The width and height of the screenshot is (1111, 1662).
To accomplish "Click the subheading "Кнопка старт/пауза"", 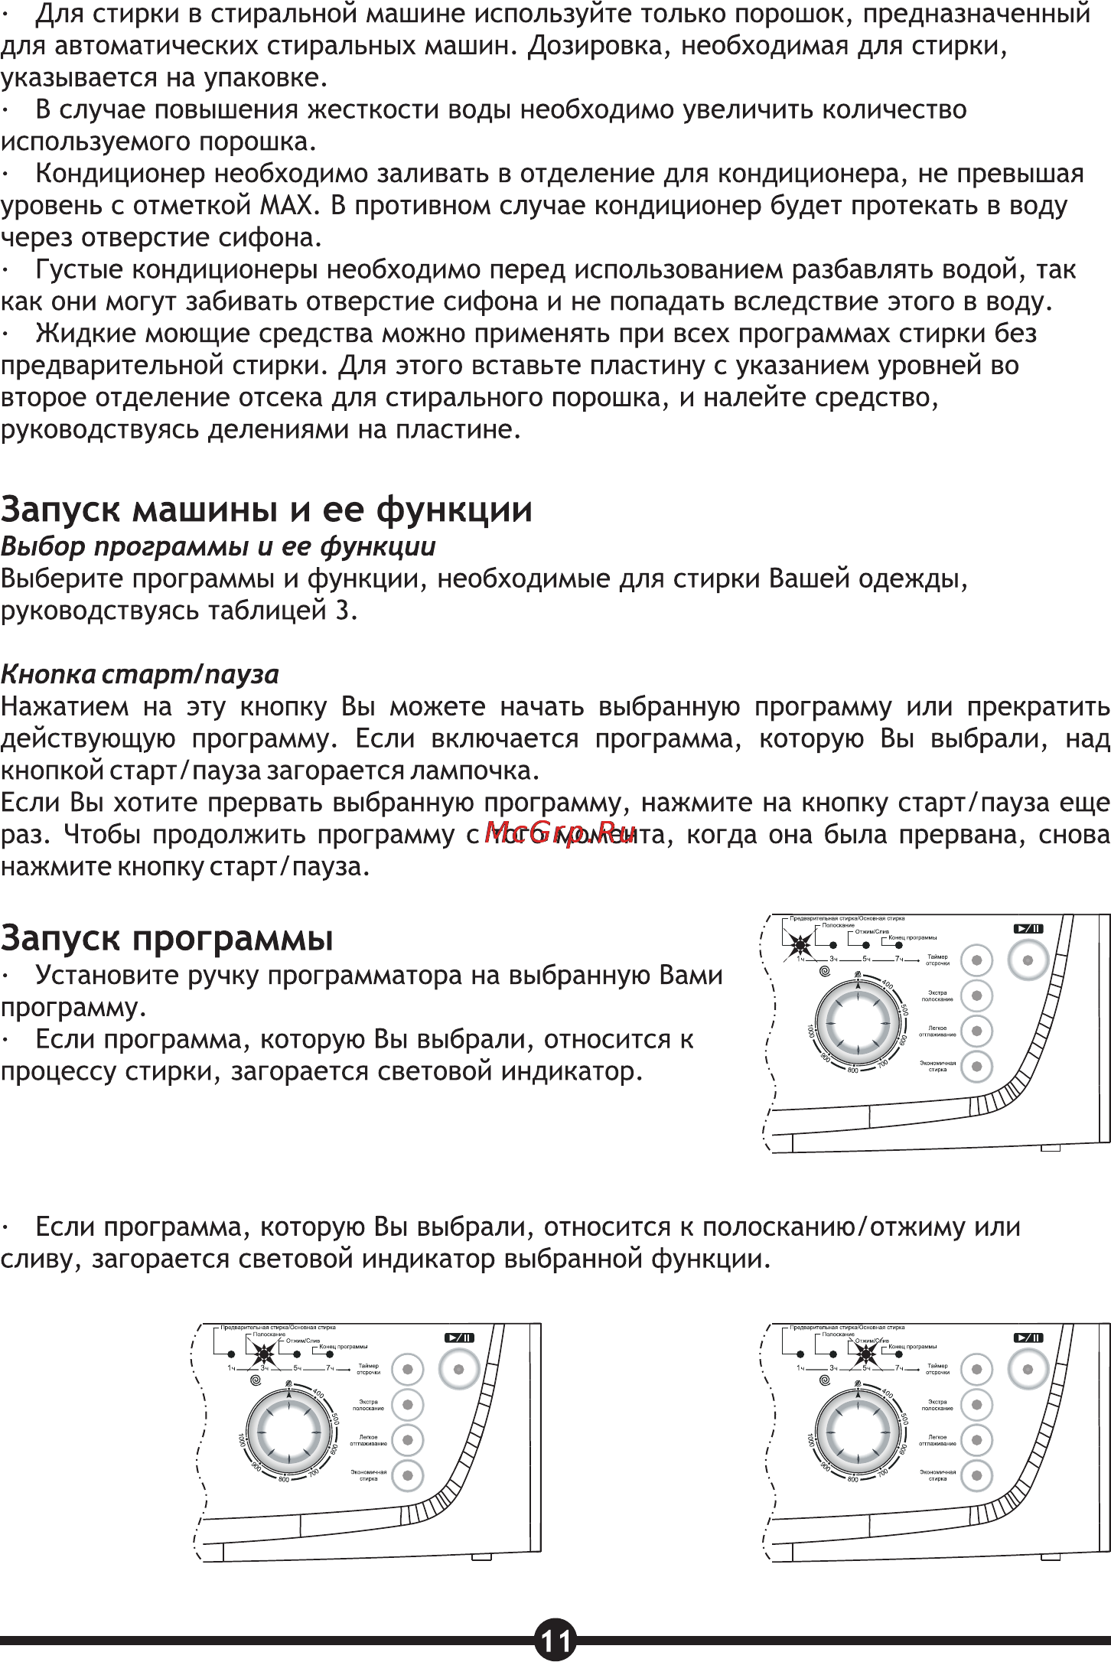I will click(x=140, y=675).
